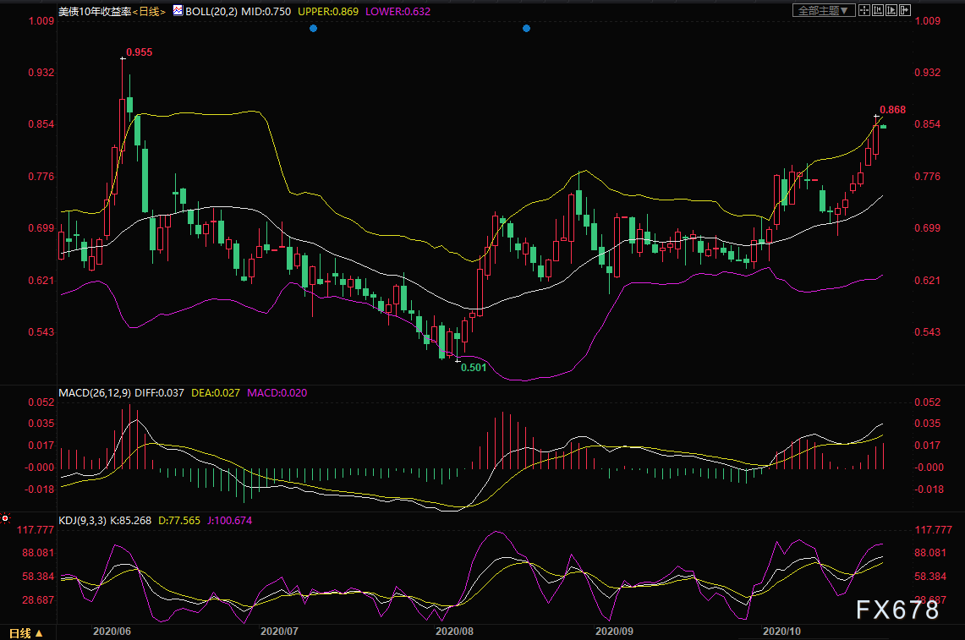Screen dimensions: 965x640
Task: Open the 全部主题 theme dropdown
Action: point(824,10)
